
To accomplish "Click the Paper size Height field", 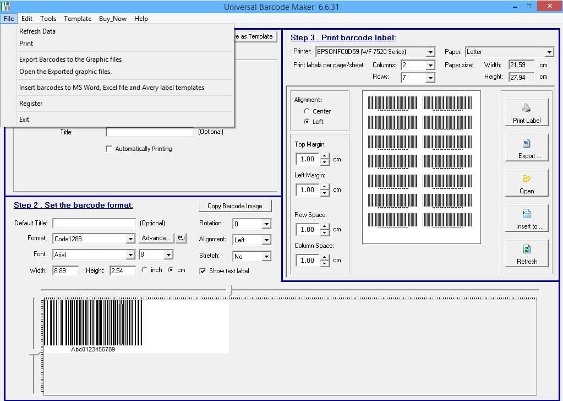I will point(521,77).
